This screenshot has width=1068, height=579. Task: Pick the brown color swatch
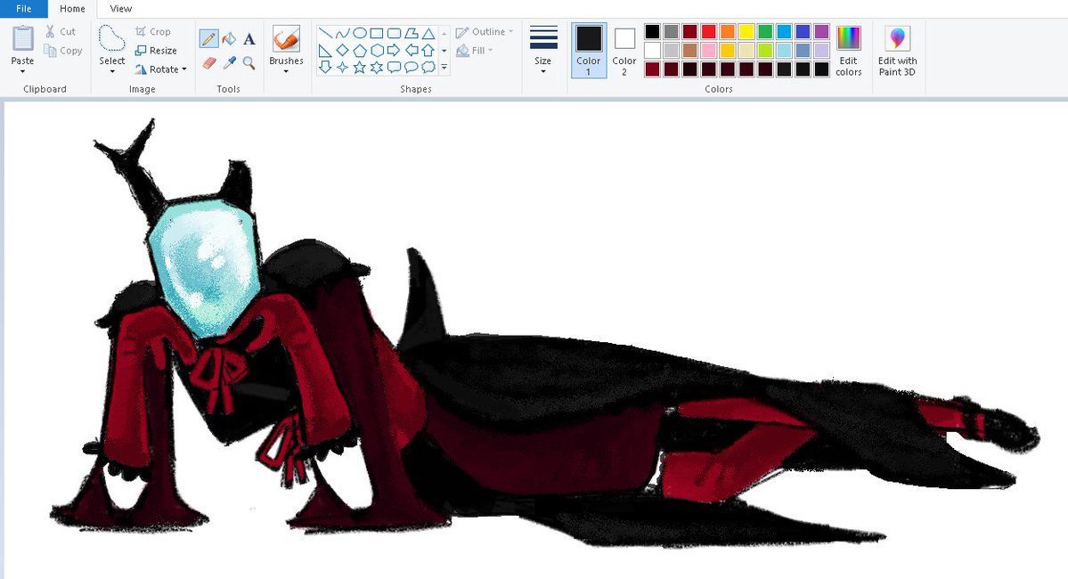[690, 51]
